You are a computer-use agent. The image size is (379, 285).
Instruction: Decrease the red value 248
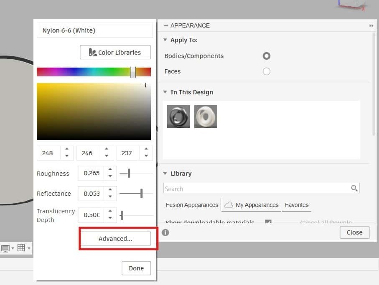[67, 156]
